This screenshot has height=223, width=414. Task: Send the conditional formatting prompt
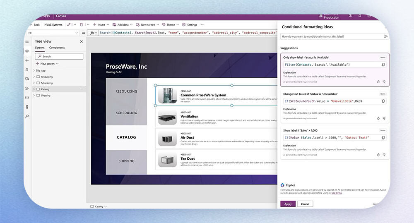pos(386,36)
